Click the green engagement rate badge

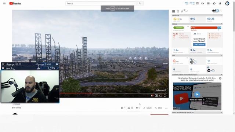point(178,28)
